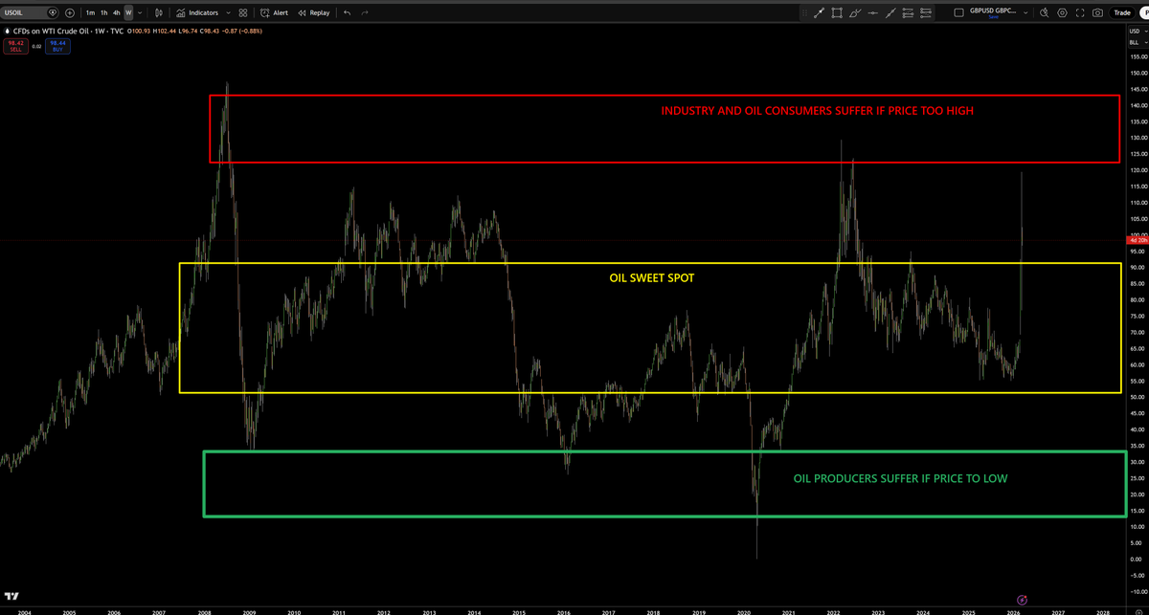Image resolution: width=1149 pixels, height=615 pixels.
Task: Switch to the 4h interval
Action: [x=116, y=13]
